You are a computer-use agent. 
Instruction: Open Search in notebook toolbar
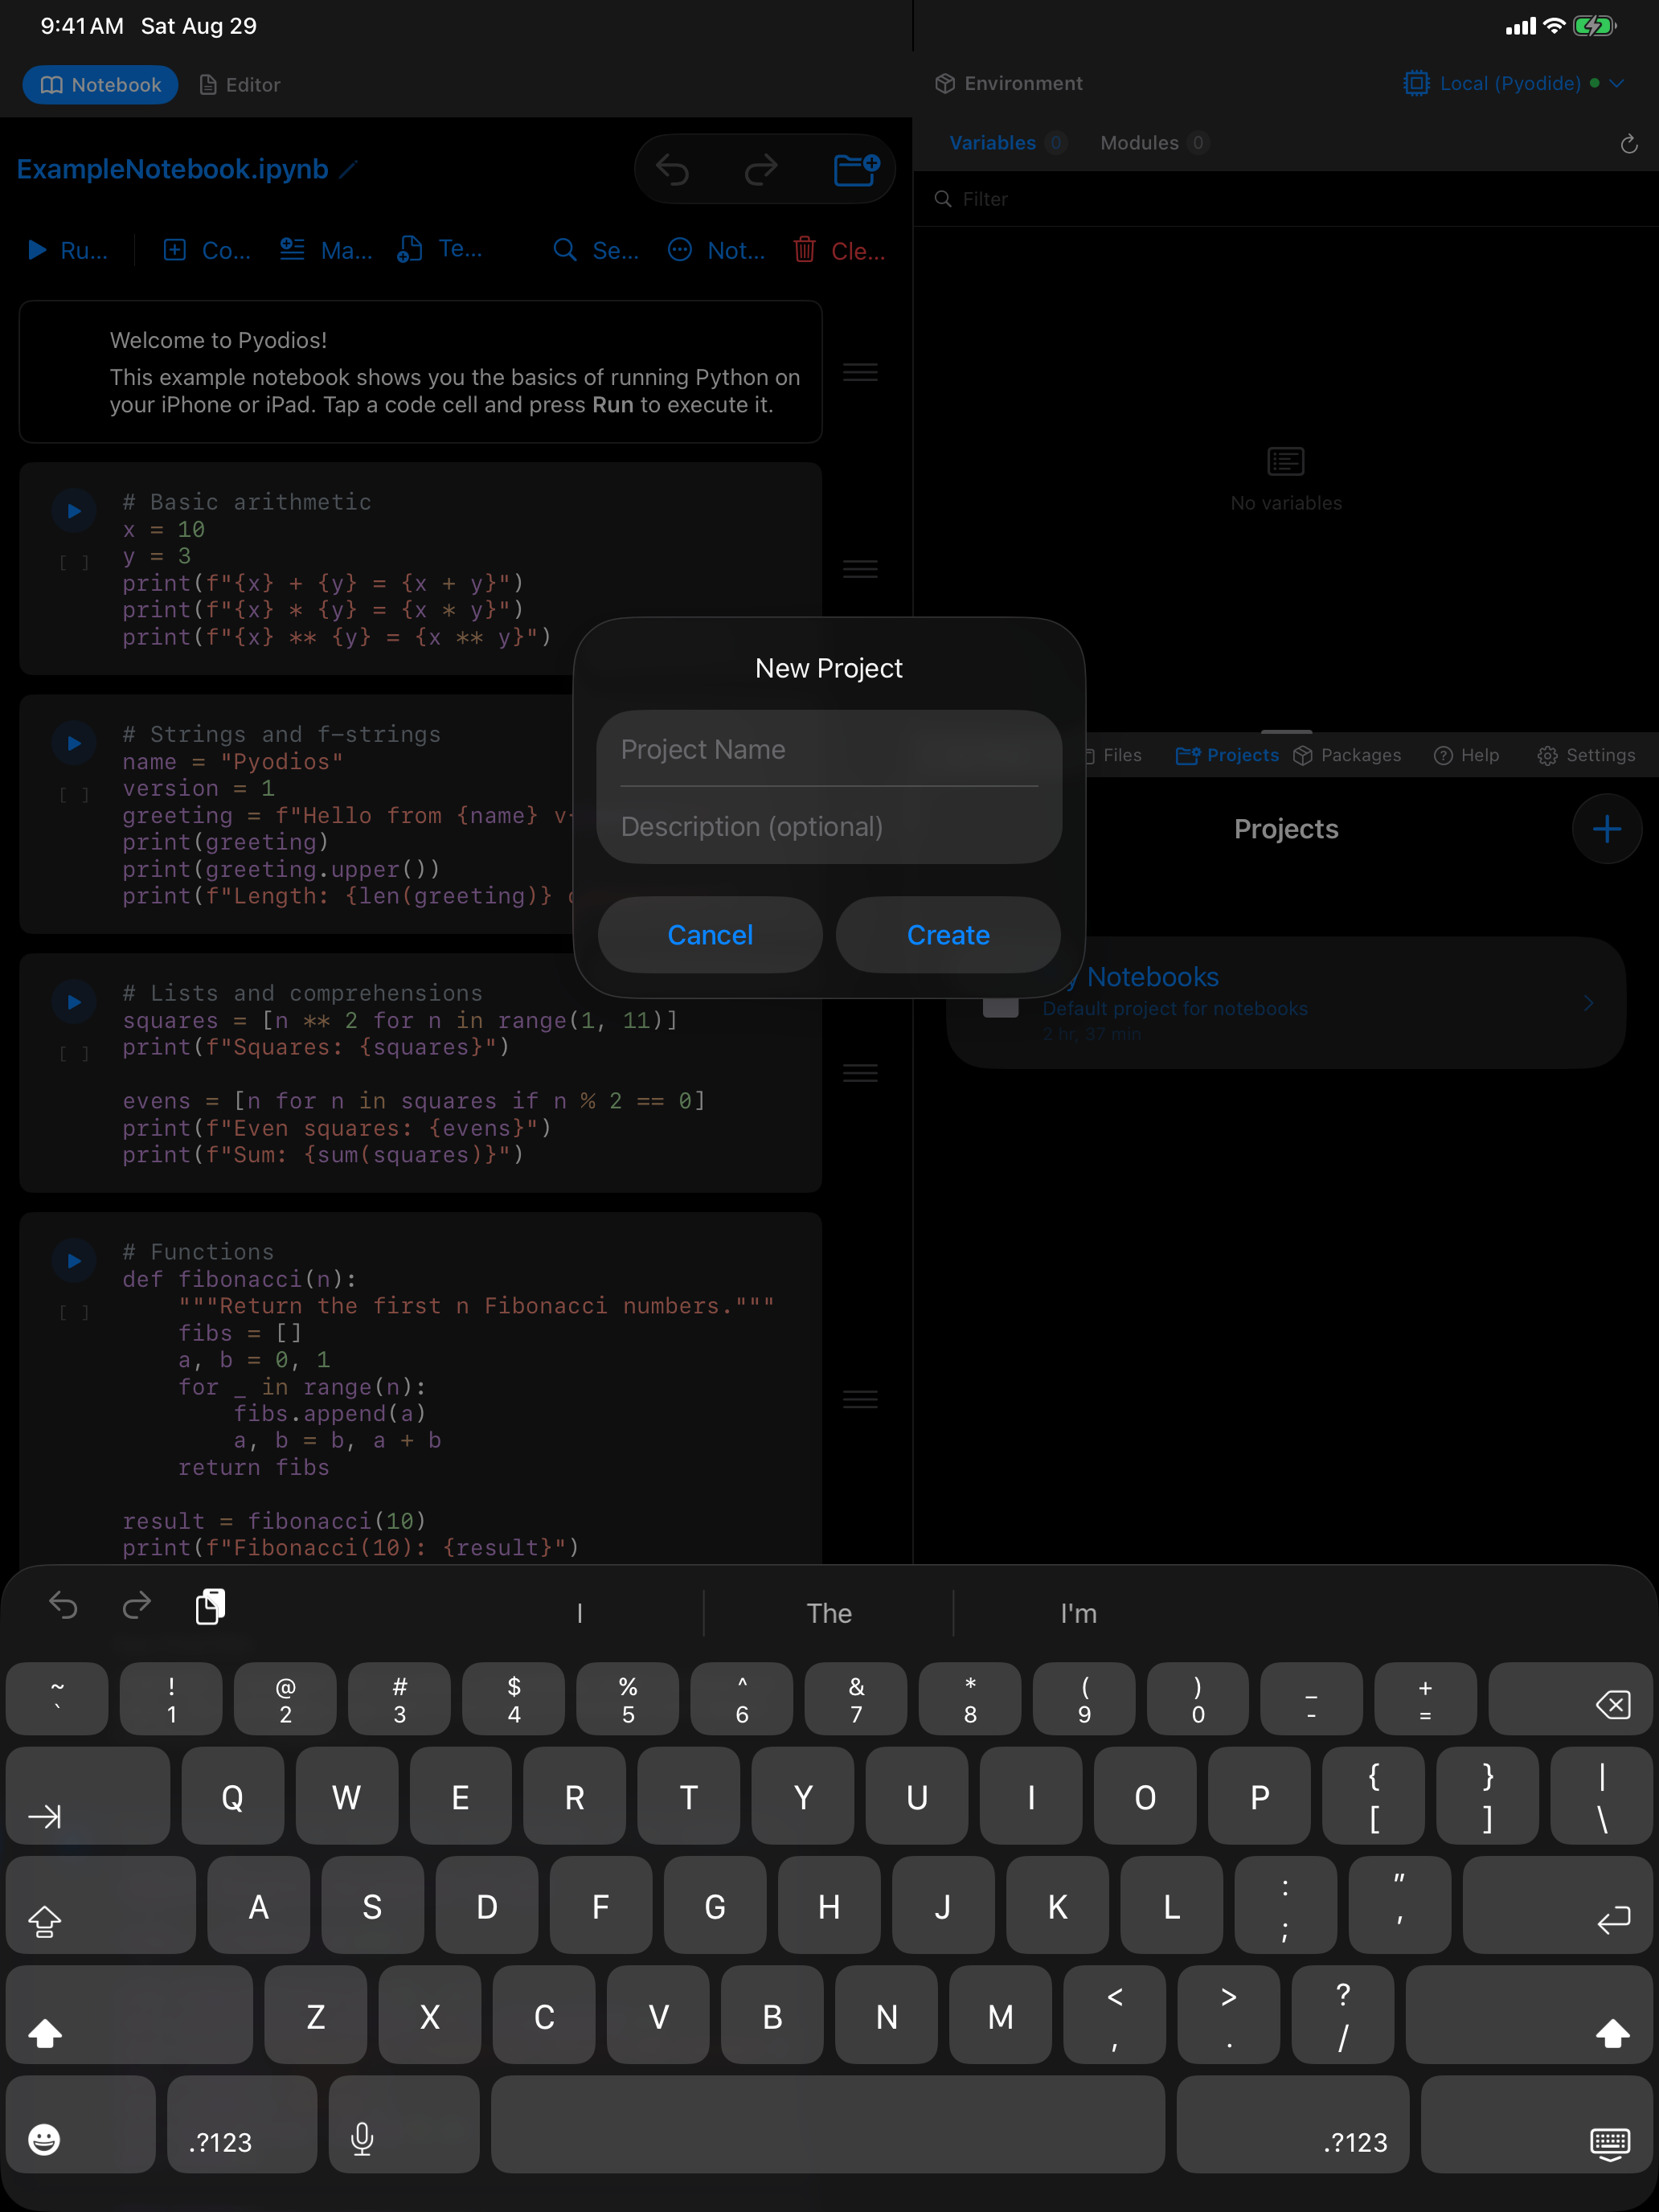596,250
